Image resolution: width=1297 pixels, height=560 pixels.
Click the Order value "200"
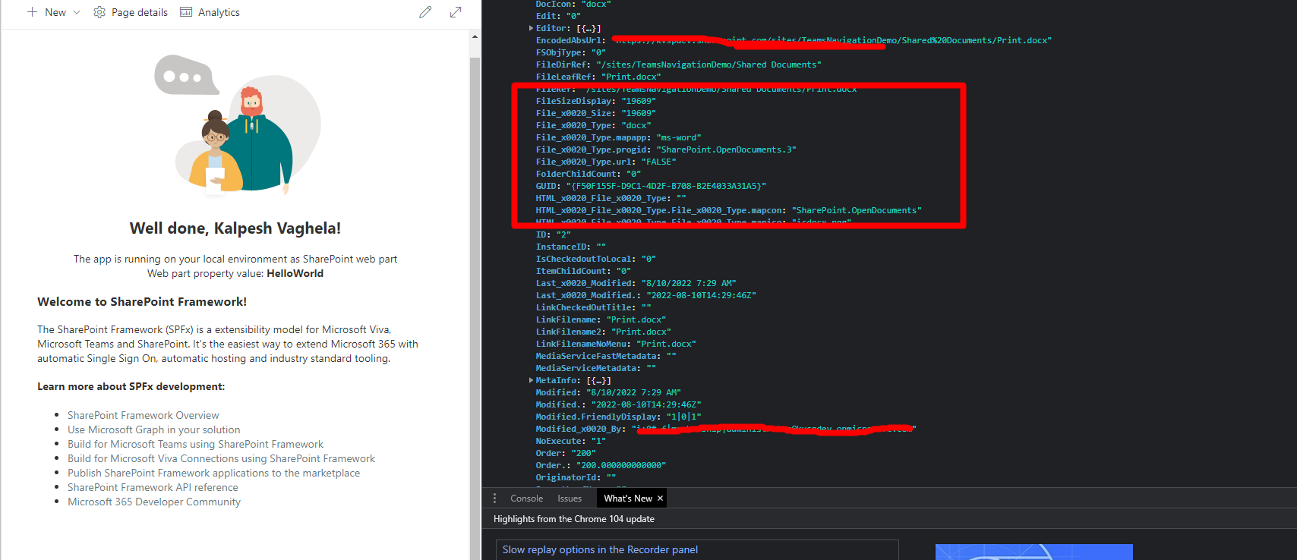(583, 453)
